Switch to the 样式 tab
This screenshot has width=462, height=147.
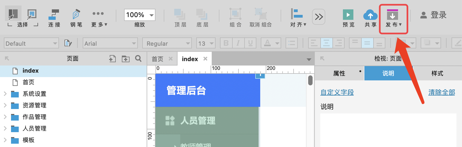click(437, 73)
